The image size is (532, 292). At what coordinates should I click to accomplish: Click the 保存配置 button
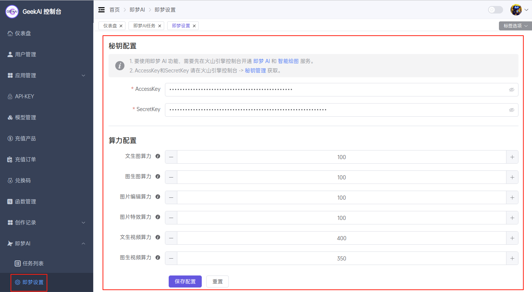[x=185, y=281]
